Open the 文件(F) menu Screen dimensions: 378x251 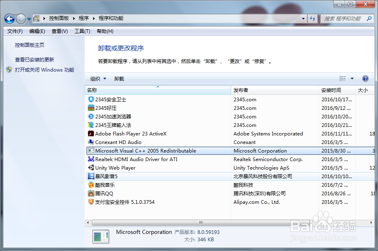click(15, 31)
